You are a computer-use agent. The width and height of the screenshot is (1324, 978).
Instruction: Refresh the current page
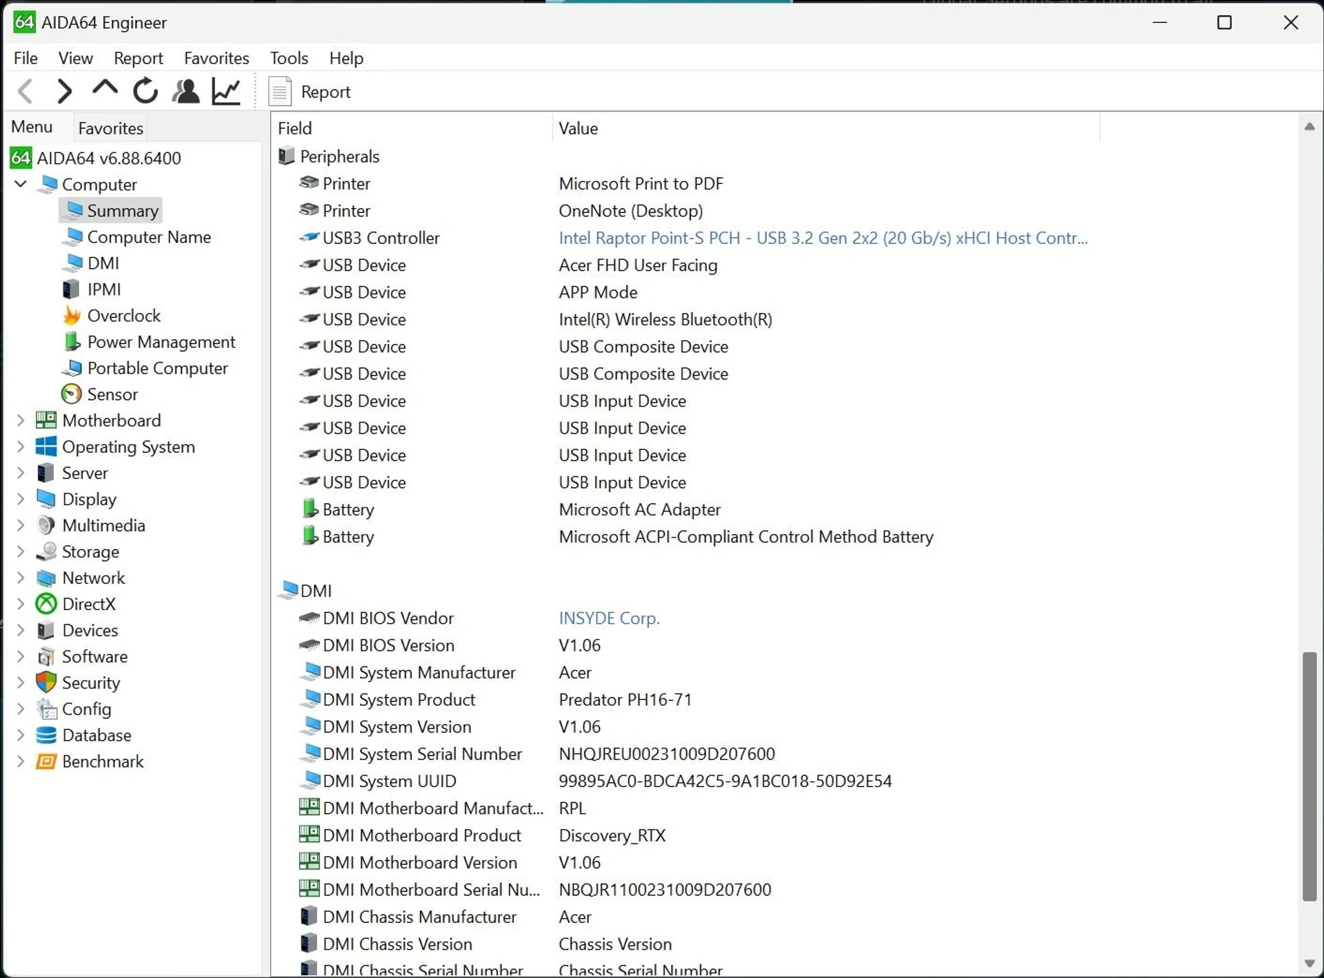coord(146,91)
